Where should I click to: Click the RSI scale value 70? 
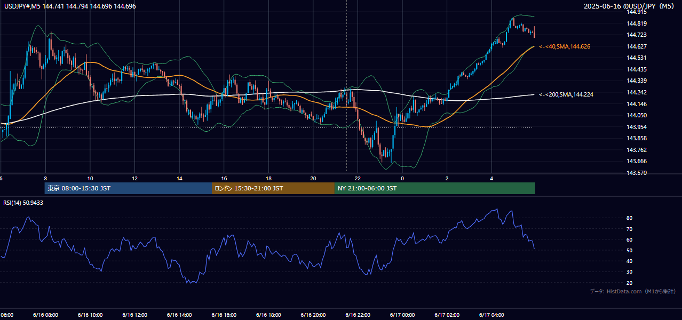(630, 229)
